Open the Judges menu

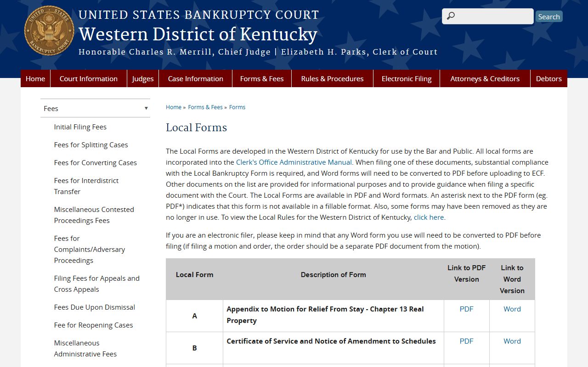coord(143,78)
